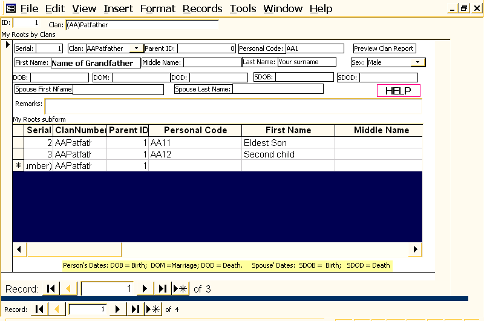Select the row selector for Eldest Son
The image size is (484, 321).
19,143
